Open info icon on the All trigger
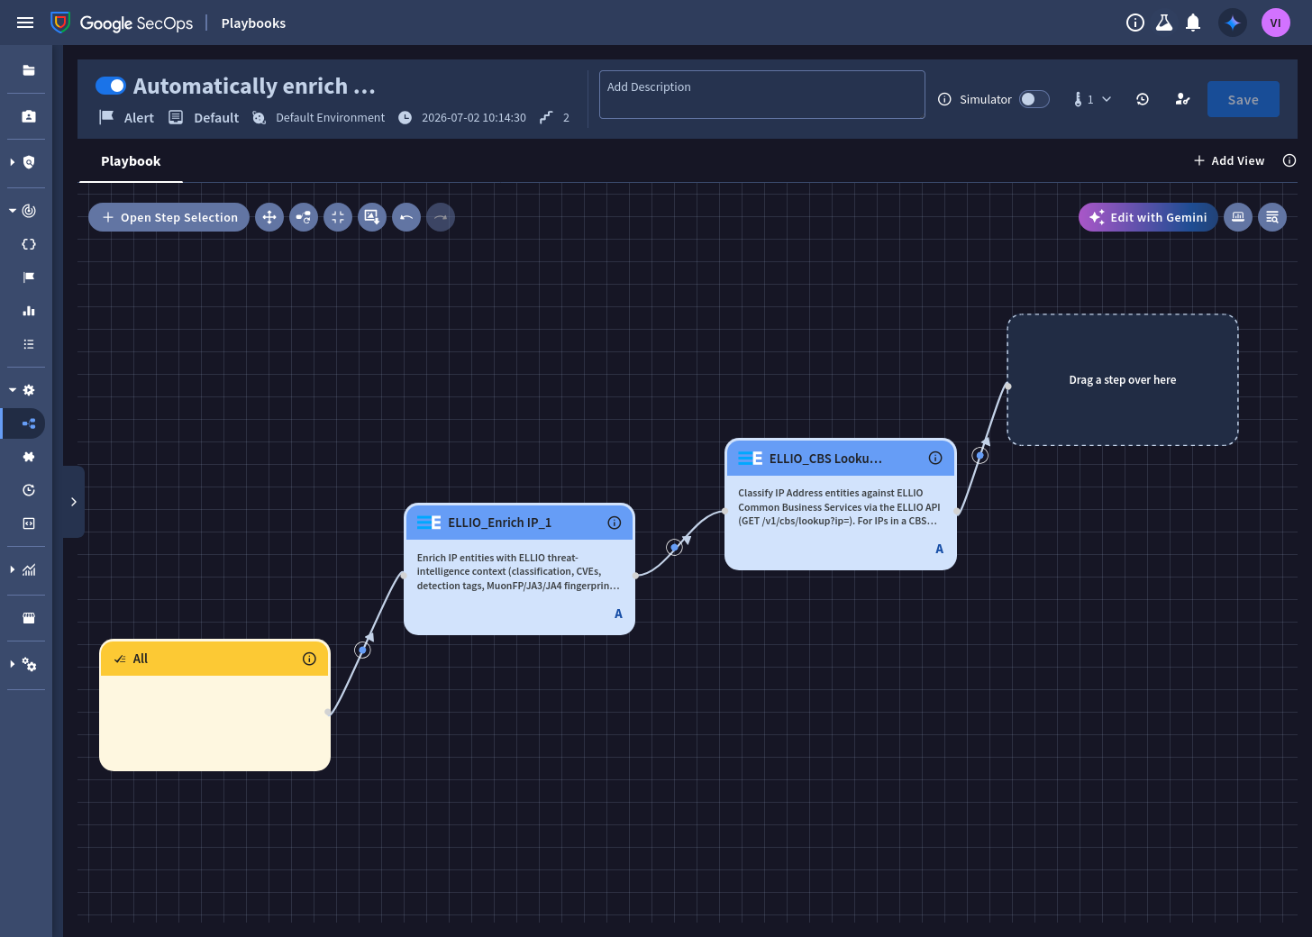1312x937 pixels. tap(309, 659)
